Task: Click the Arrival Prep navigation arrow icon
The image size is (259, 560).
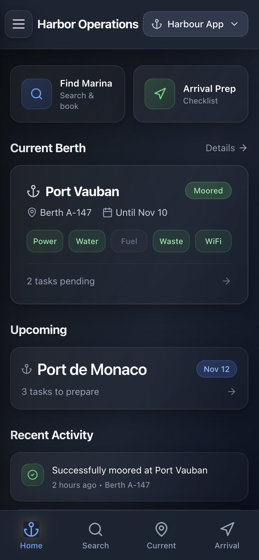Action: pos(160,94)
